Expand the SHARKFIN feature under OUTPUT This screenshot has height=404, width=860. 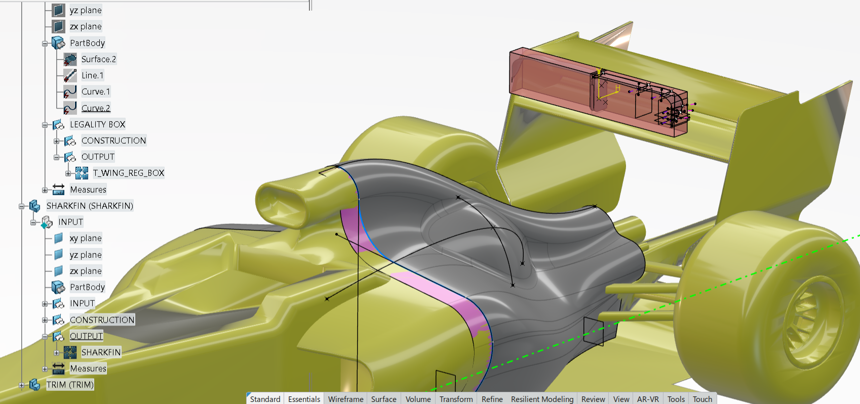tap(57, 352)
